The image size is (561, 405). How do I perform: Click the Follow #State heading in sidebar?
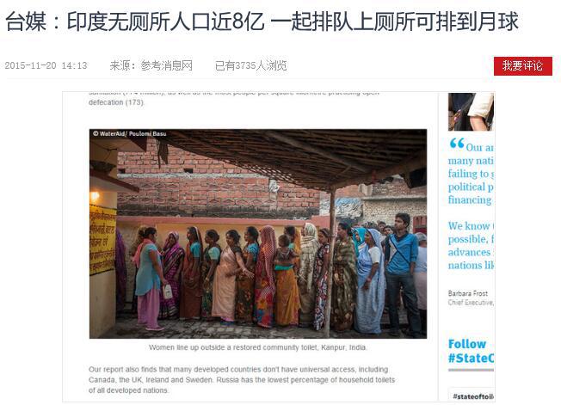tap(471, 351)
